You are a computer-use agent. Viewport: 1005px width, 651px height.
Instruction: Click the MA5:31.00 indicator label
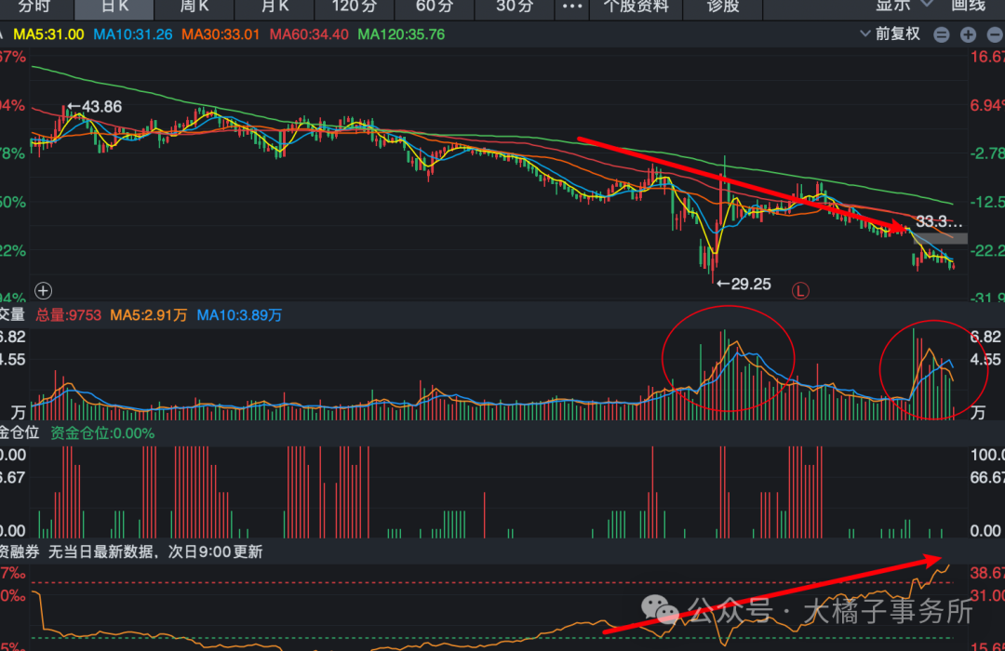pyautogui.click(x=48, y=34)
